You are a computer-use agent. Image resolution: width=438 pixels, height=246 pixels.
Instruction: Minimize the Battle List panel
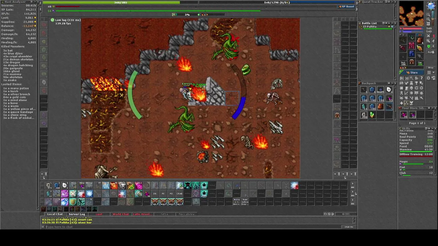pyautogui.click(x=392, y=23)
